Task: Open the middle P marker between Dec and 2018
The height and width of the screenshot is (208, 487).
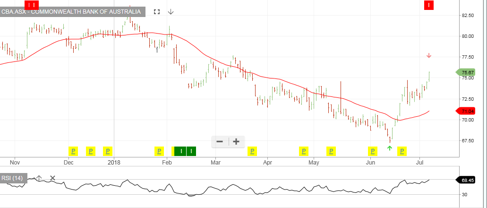Action: click(91, 151)
